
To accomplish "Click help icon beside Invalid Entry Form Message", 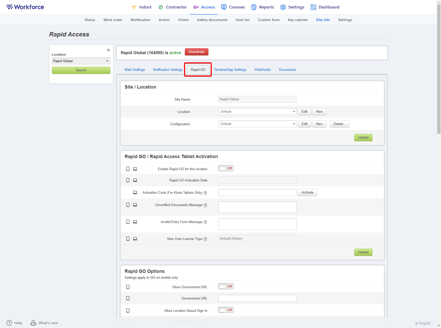I will [x=205, y=222].
